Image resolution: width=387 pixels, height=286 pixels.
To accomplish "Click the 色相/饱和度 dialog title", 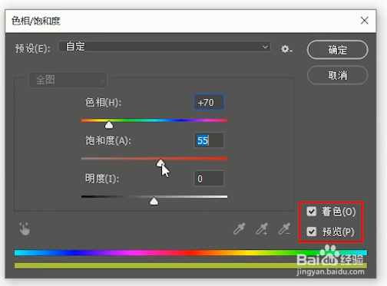I will coord(36,21).
